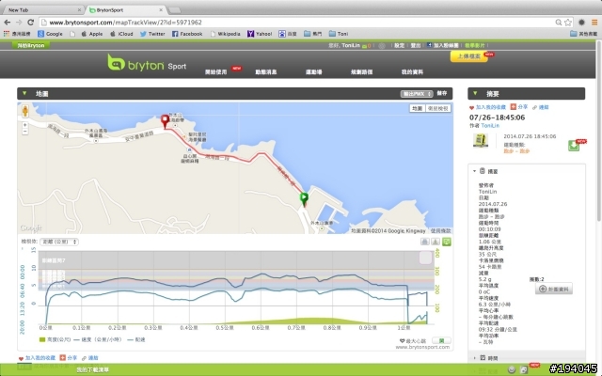Switch map to satellite view

438,109
